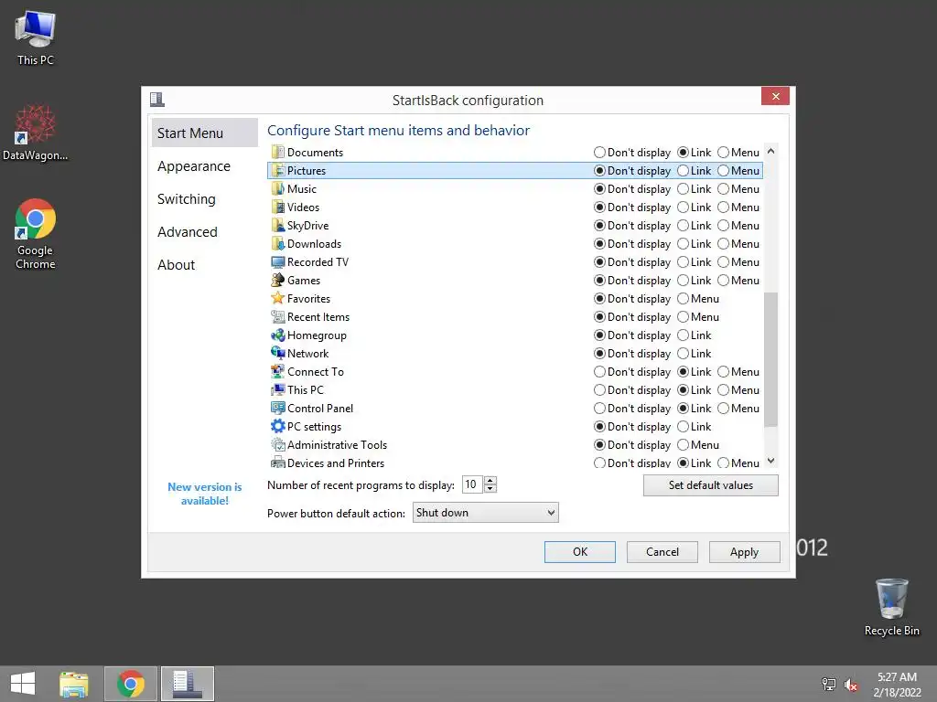Click the vertical scrollbar thumb in list
This screenshot has width=937, height=702.
770,359
